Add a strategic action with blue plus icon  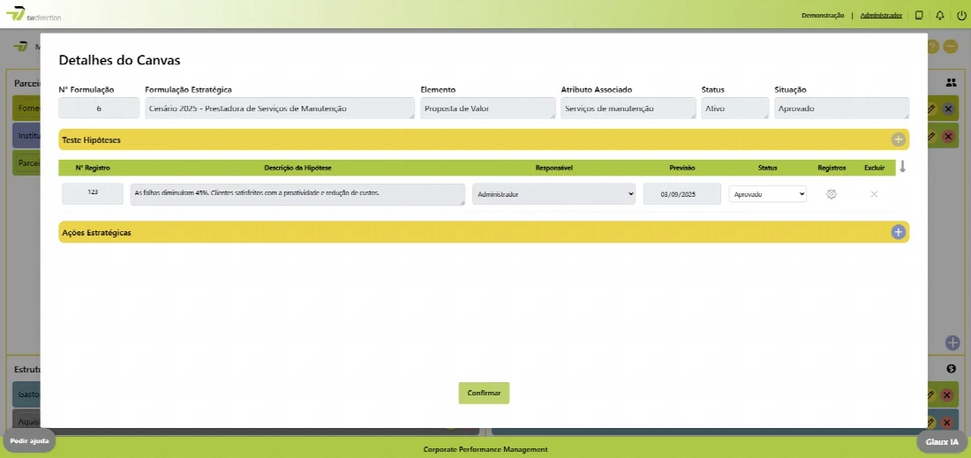[x=898, y=232]
